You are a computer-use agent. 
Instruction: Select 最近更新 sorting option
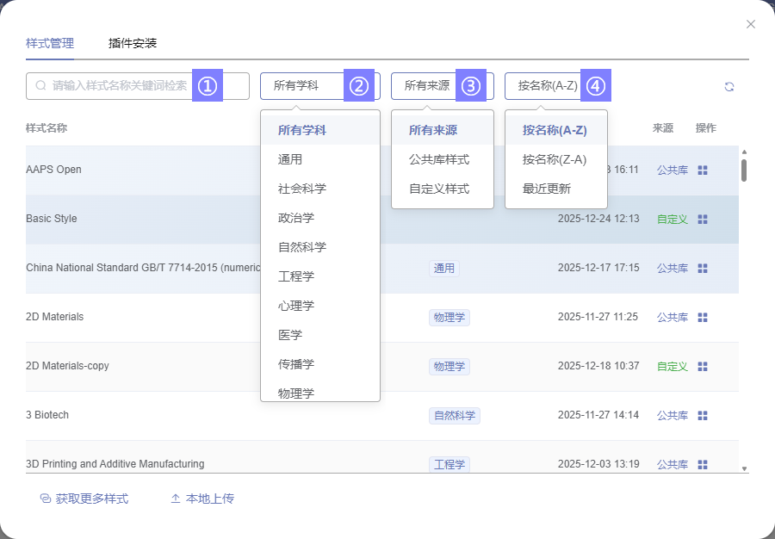[x=547, y=189]
